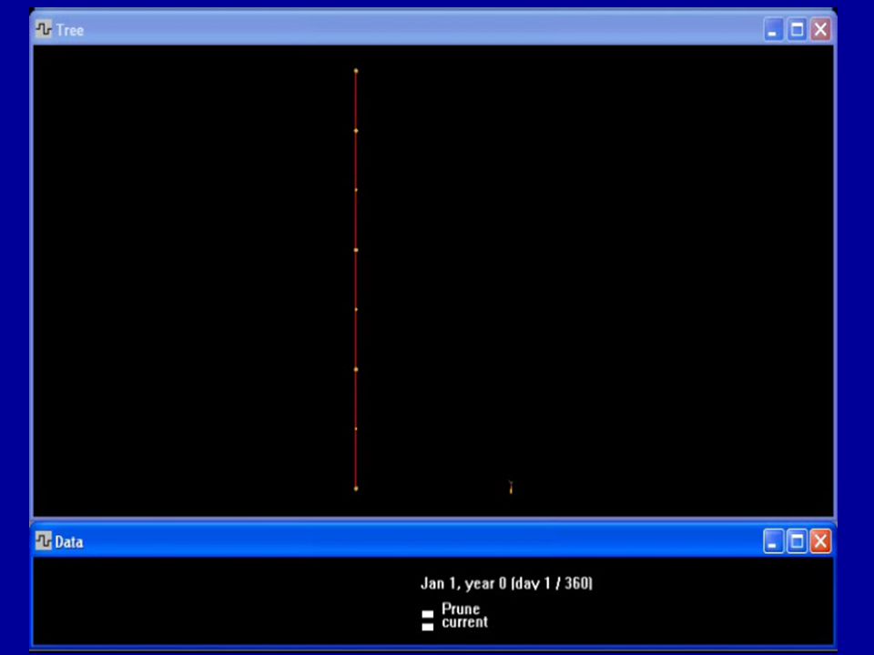874x655 pixels.
Task: Click the 'Prune' label in Data window
Action: click(461, 609)
